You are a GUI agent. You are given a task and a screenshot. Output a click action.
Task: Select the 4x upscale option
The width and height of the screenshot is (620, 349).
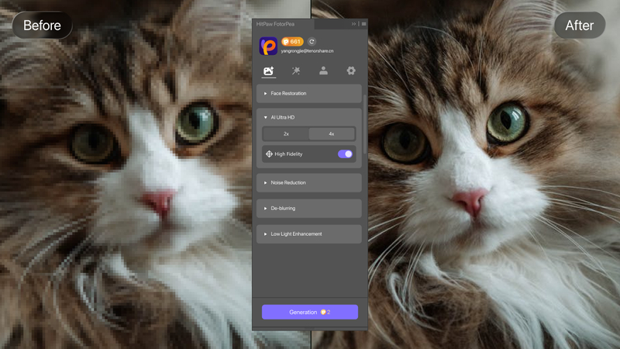[x=332, y=134]
